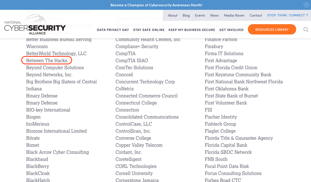
Task: Select 'Biogen' entry
Action: (x=33, y=117)
